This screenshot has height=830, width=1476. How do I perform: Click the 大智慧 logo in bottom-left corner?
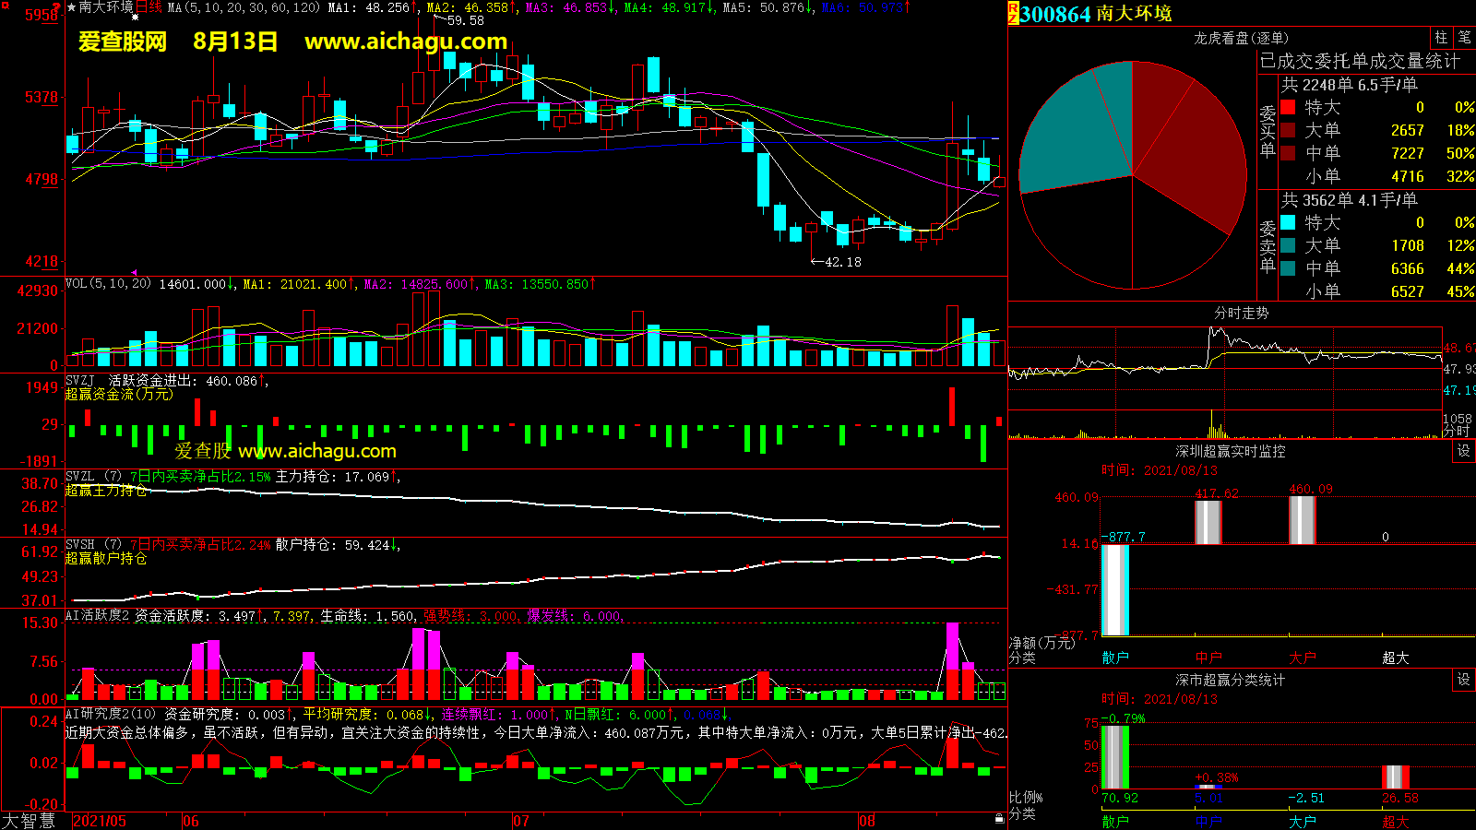coord(29,821)
